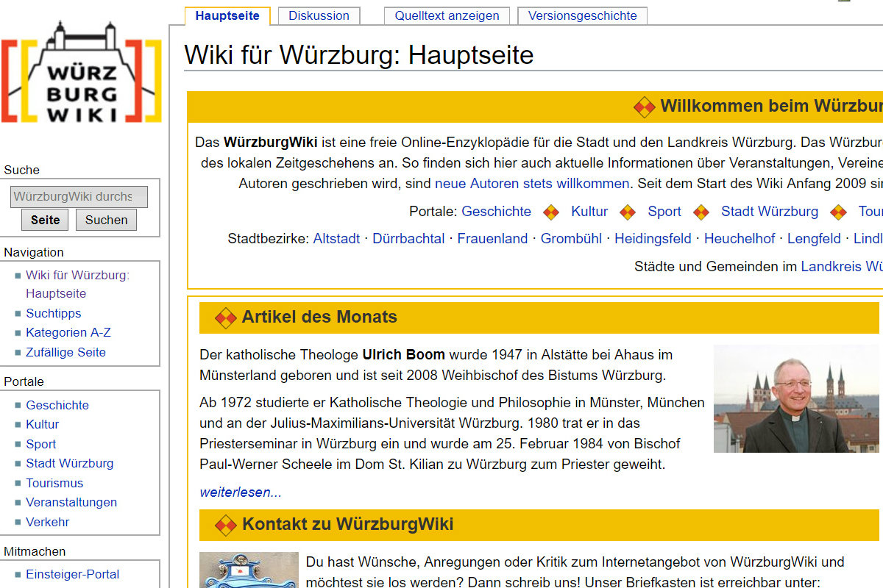Image resolution: width=883 pixels, height=588 pixels.
Task: Click the diamond icon beside Willkommen heading
Action: point(645,107)
